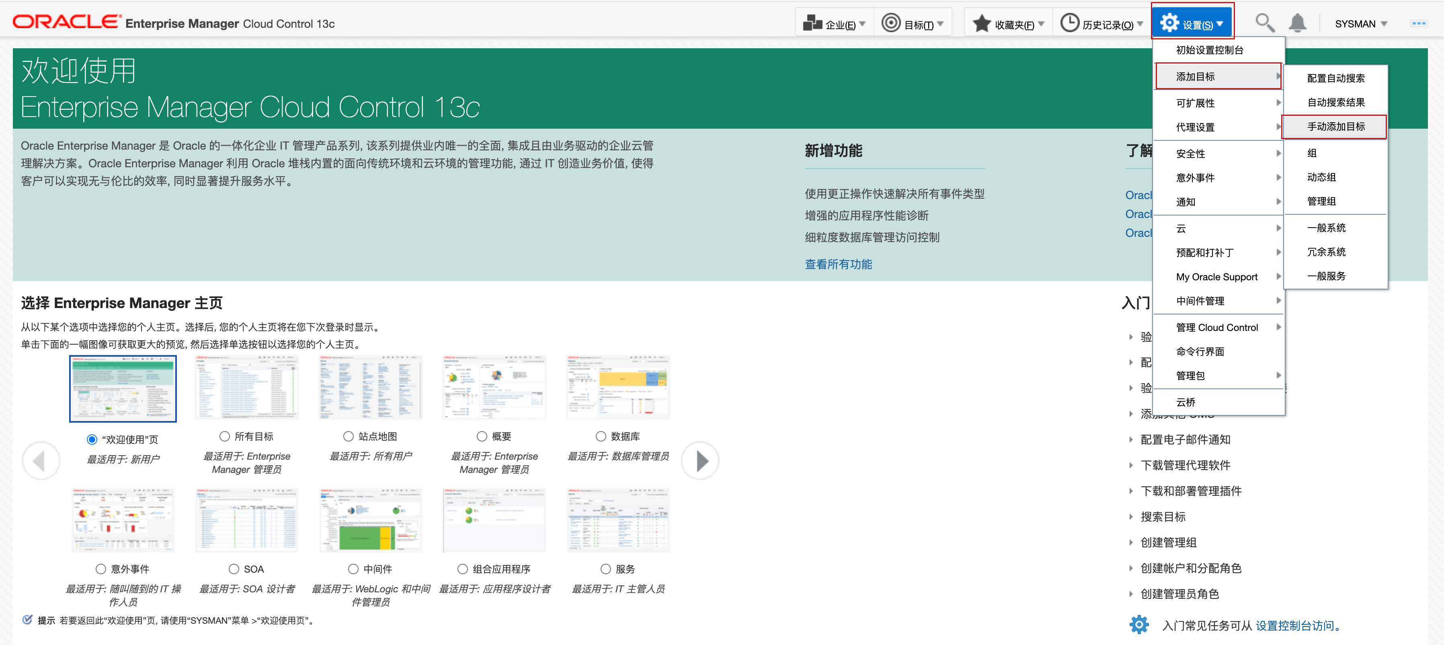Click the search magnifier icon in header
The width and height of the screenshot is (1444, 645).
[1264, 23]
